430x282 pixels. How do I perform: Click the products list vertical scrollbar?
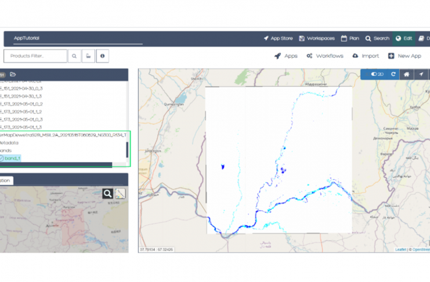(x=127, y=150)
